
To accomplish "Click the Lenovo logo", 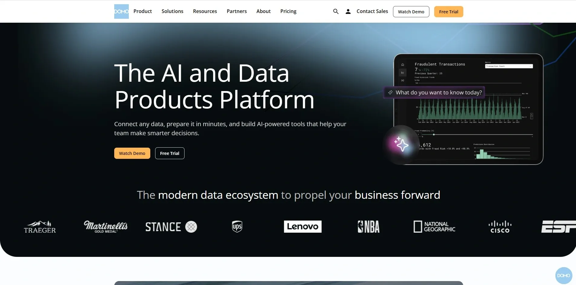I will point(302,227).
